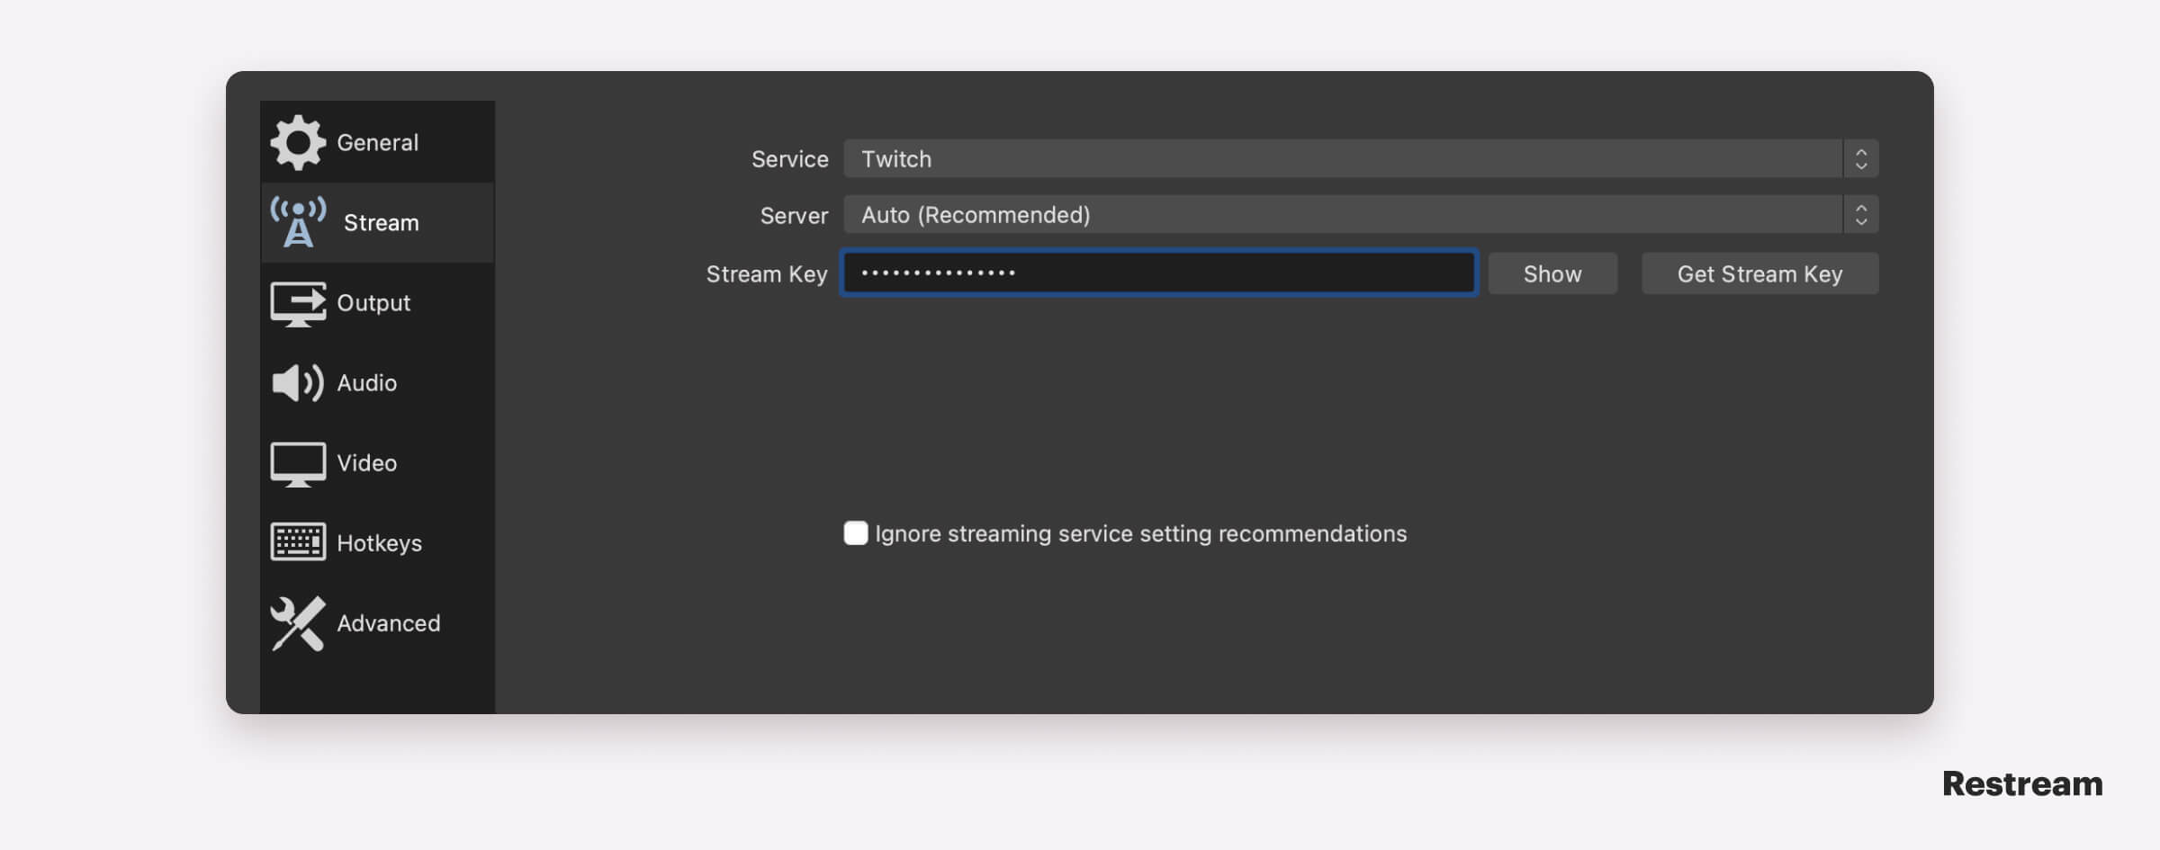Open Output settings via monitor-arrow icon
Screen dimensions: 2160x850
[x=298, y=304]
